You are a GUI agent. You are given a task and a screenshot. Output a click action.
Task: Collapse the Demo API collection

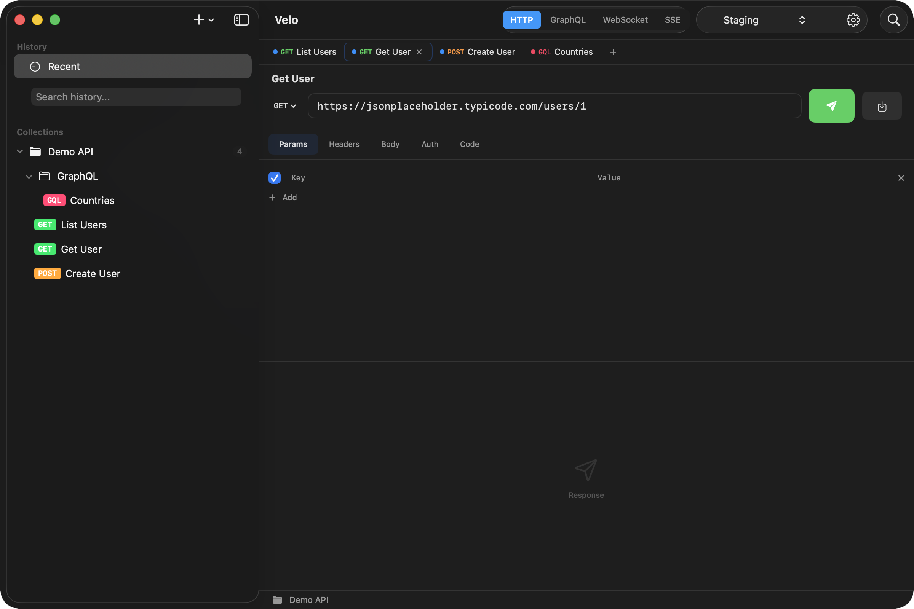(x=20, y=151)
